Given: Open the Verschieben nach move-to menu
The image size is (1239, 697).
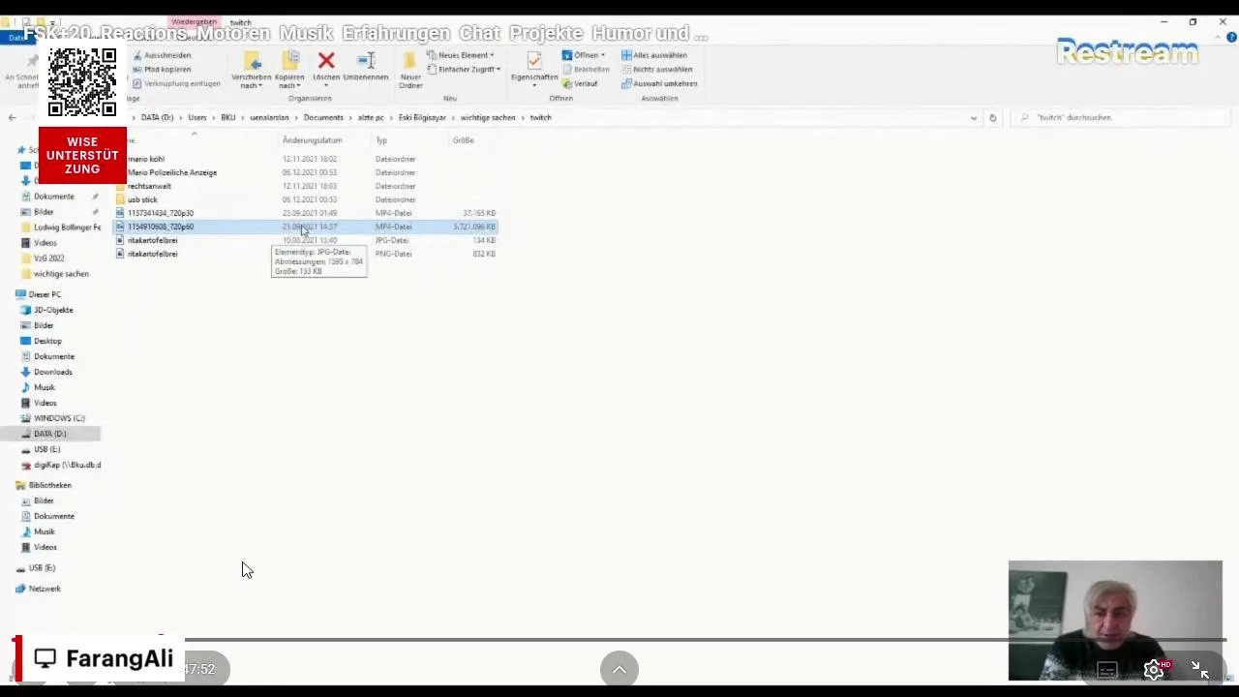Looking at the screenshot, I should pyautogui.click(x=252, y=70).
